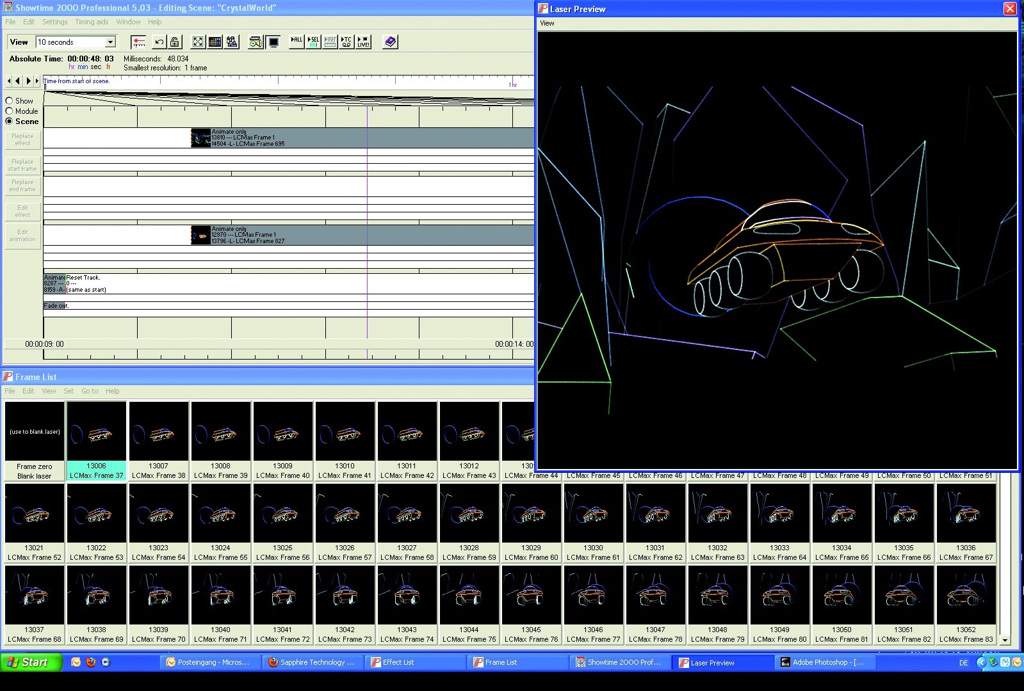Click the undo arrow toolbar icon
This screenshot has width=1024, height=691.
pos(159,42)
